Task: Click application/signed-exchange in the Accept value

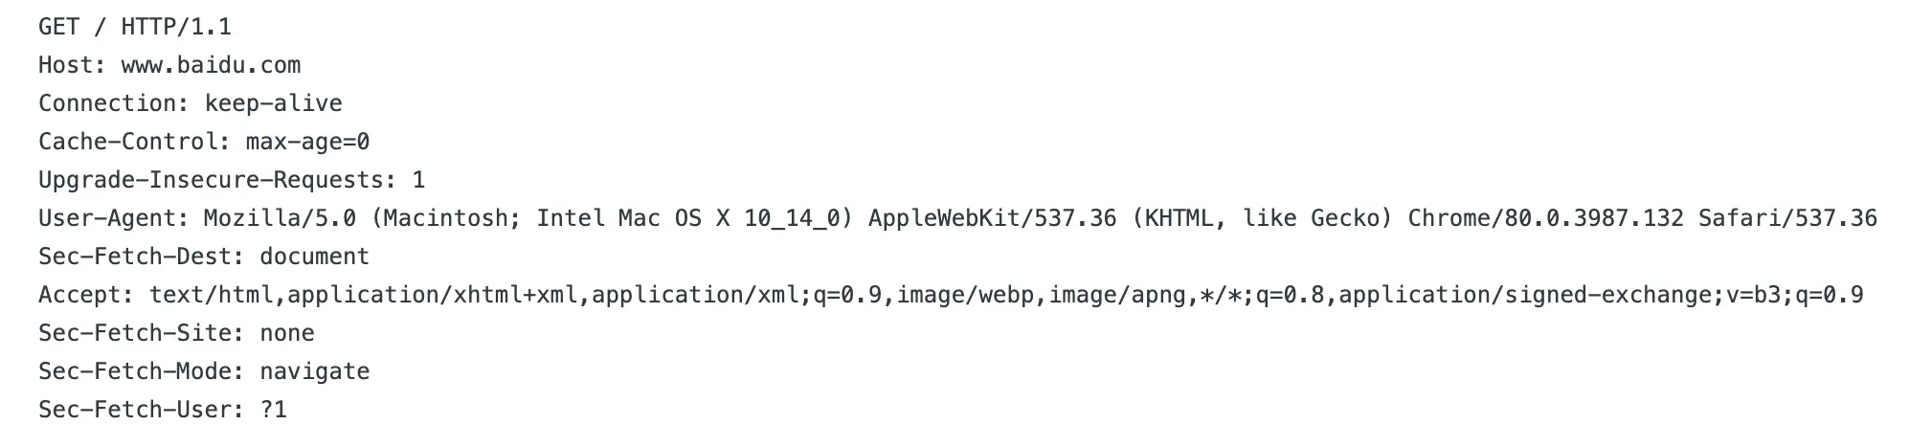Action: pyautogui.click(x=1524, y=295)
